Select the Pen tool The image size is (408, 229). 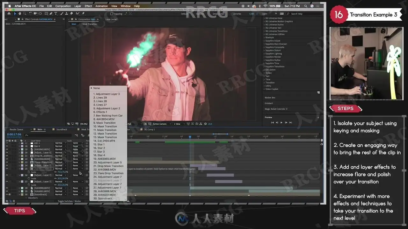point(51,13)
